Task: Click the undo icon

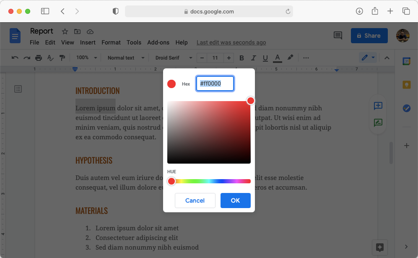Action: pyautogui.click(x=15, y=57)
